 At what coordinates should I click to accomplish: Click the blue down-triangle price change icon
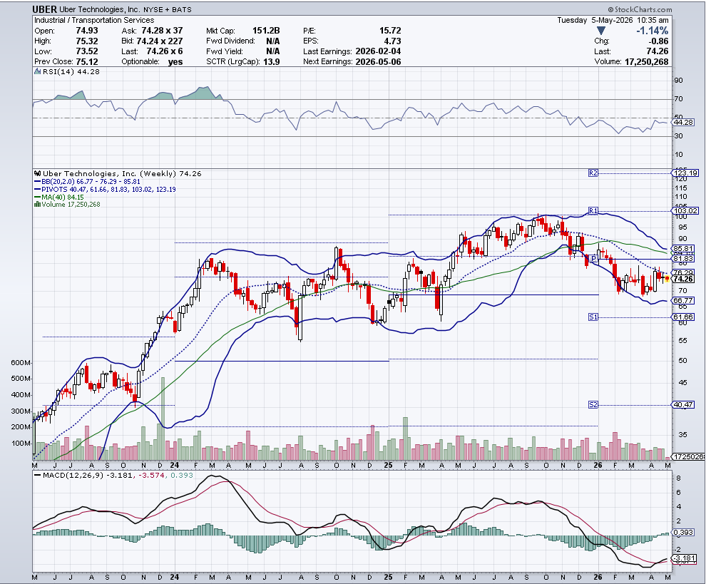(x=600, y=31)
